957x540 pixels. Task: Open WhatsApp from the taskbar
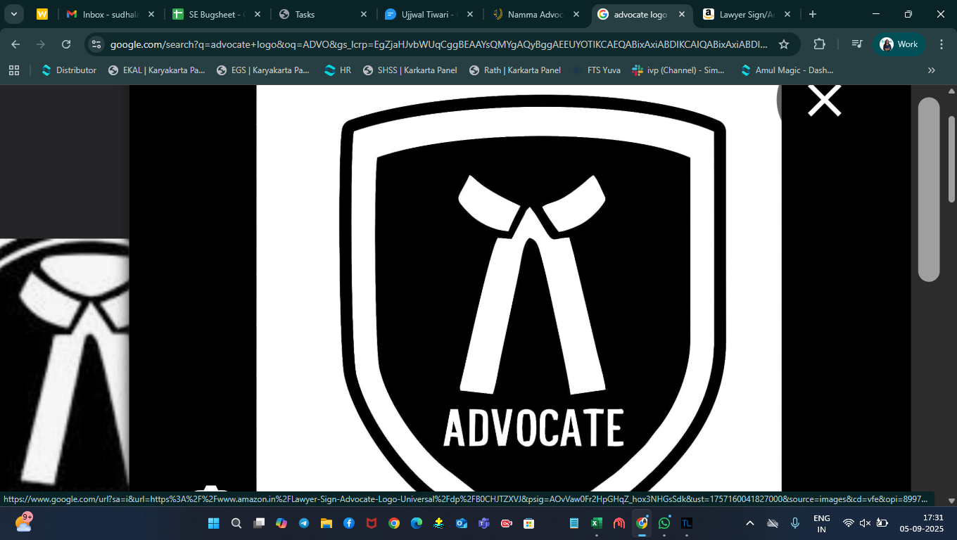click(664, 523)
